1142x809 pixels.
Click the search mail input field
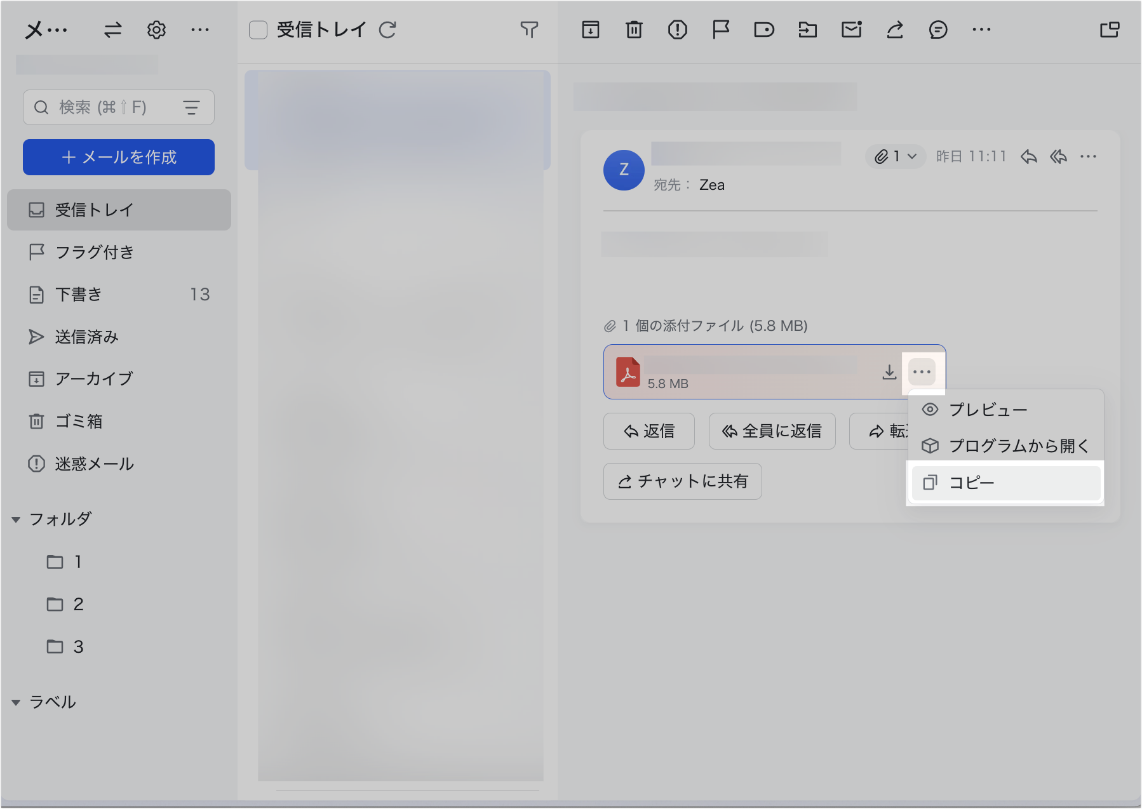pos(108,107)
